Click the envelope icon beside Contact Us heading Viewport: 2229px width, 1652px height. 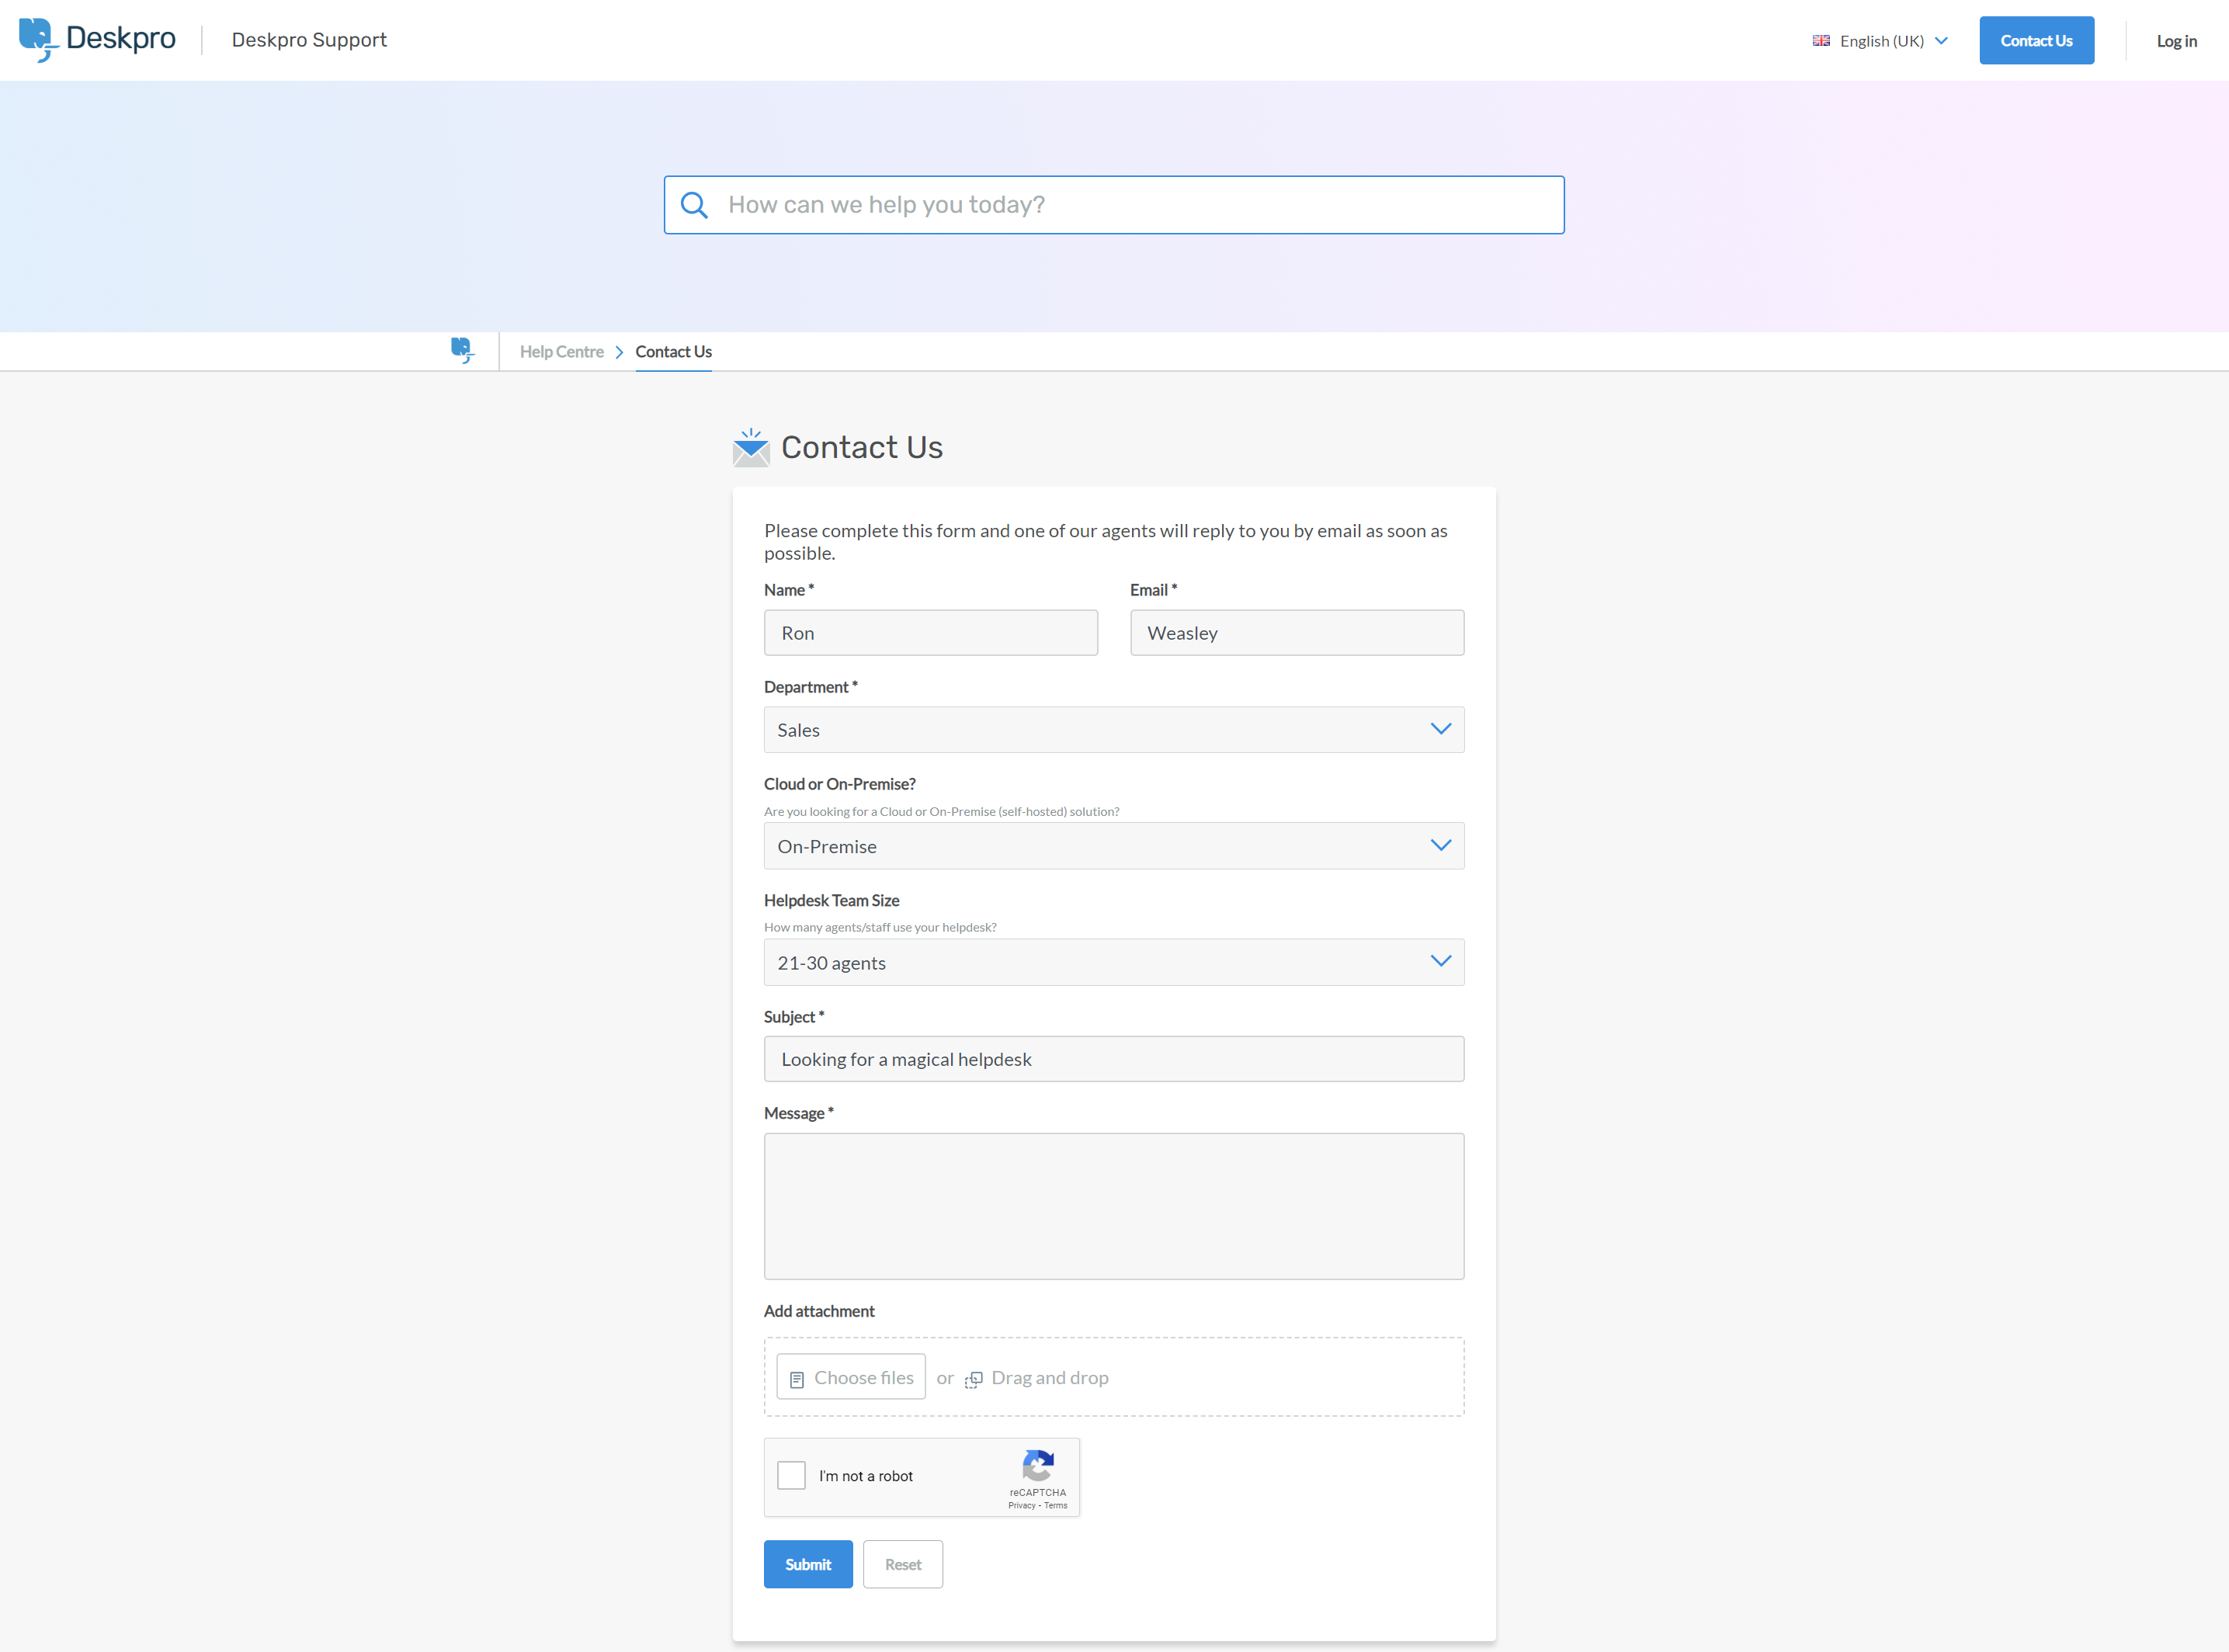[x=750, y=448]
